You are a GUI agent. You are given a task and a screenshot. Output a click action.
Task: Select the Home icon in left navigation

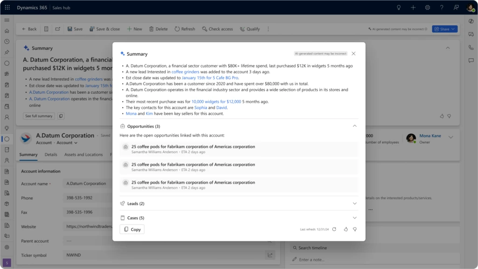click(7, 30)
